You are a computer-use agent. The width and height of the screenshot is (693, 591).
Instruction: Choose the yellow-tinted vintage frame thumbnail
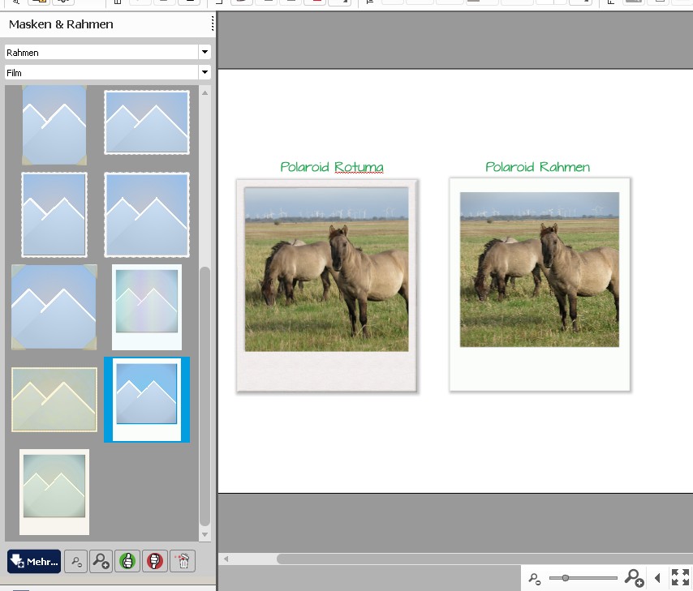54,400
